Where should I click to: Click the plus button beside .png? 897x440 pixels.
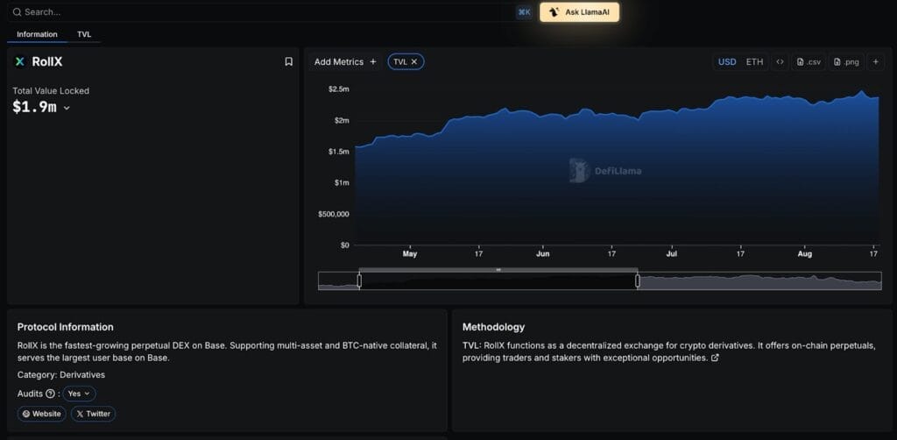[x=875, y=62]
